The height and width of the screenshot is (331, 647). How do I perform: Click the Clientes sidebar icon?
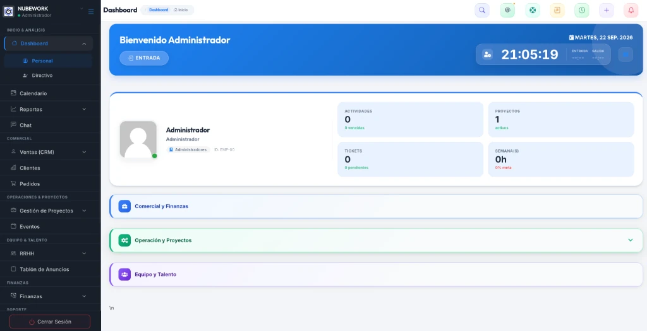click(13, 168)
